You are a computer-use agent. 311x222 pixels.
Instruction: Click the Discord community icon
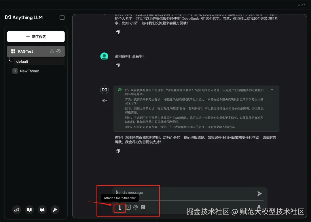pos(42,210)
